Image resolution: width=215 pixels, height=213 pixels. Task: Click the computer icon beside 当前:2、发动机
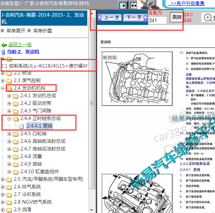pyautogui.click(x=3, y=52)
